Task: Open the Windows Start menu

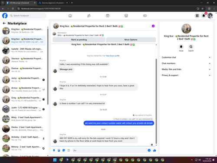Action: tap(55, 160)
